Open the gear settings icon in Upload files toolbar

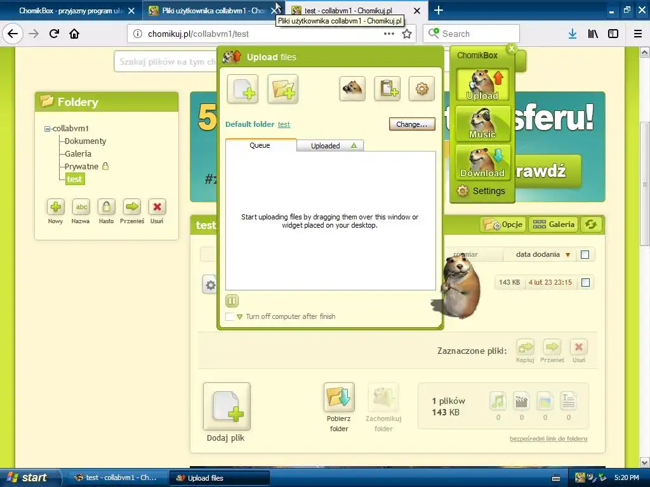click(x=421, y=89)
